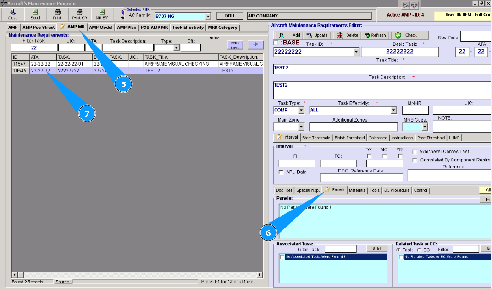
Task: Select the EC radio button
Action: (x=419, y=250)
